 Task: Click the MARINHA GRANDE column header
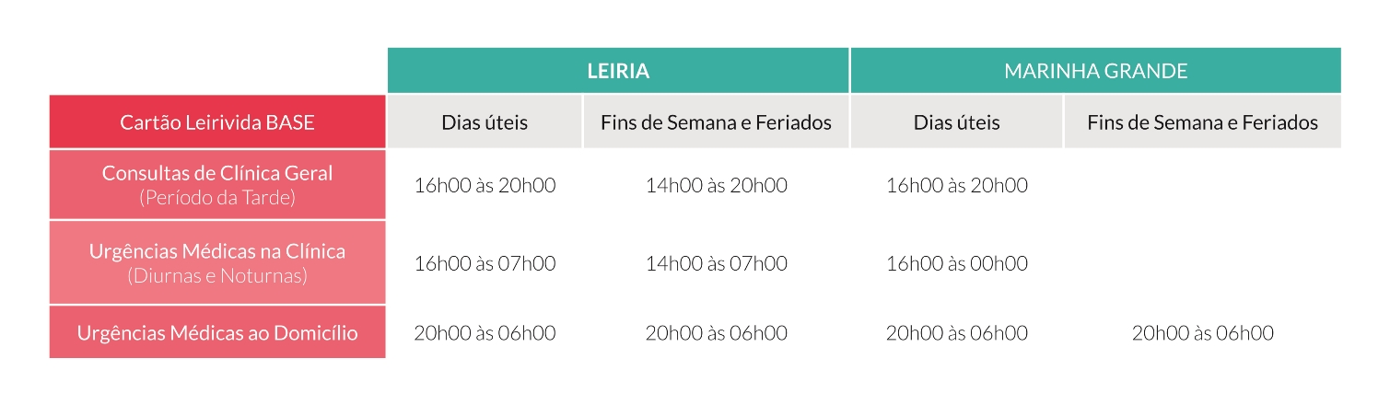[x=1095, y=70]
